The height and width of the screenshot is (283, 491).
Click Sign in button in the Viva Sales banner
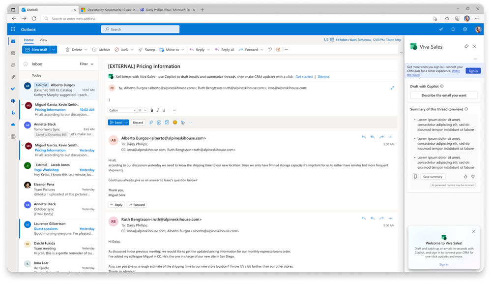click(x=473, y=71)
